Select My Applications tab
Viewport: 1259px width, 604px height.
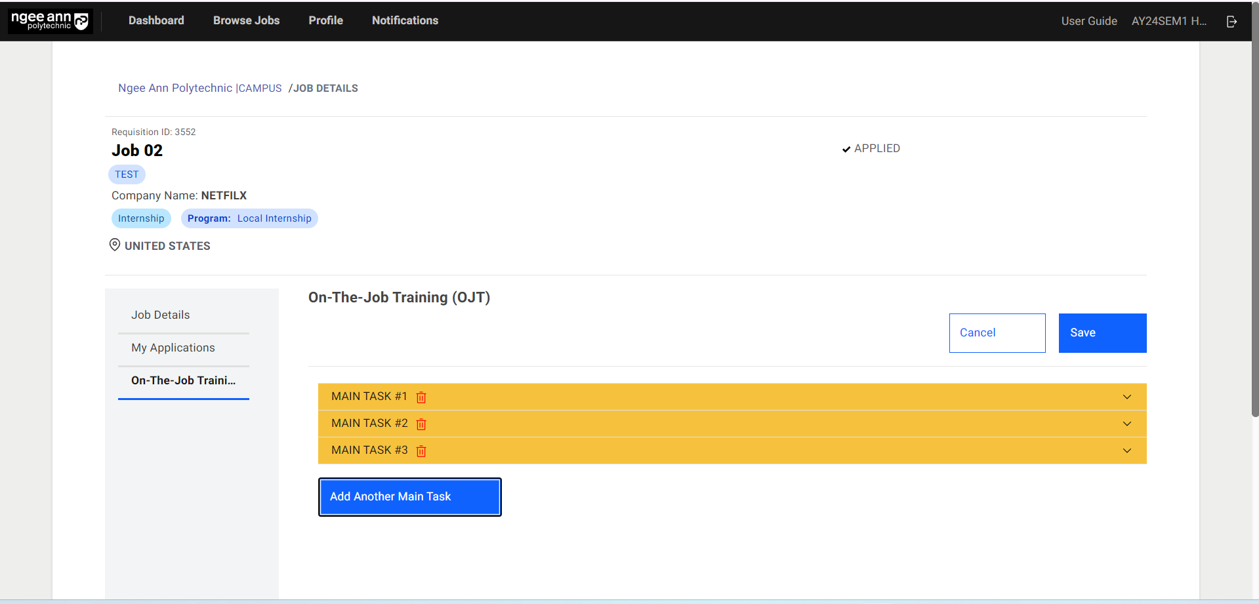coord(173,348)
